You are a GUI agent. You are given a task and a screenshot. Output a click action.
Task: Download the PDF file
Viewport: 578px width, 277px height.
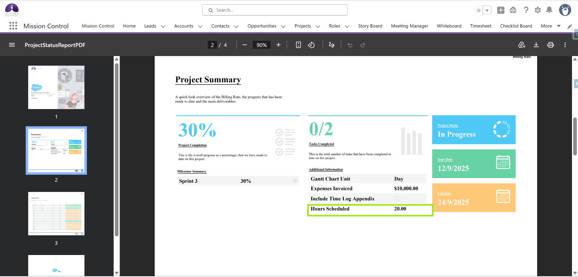click(x=536, y=45)
